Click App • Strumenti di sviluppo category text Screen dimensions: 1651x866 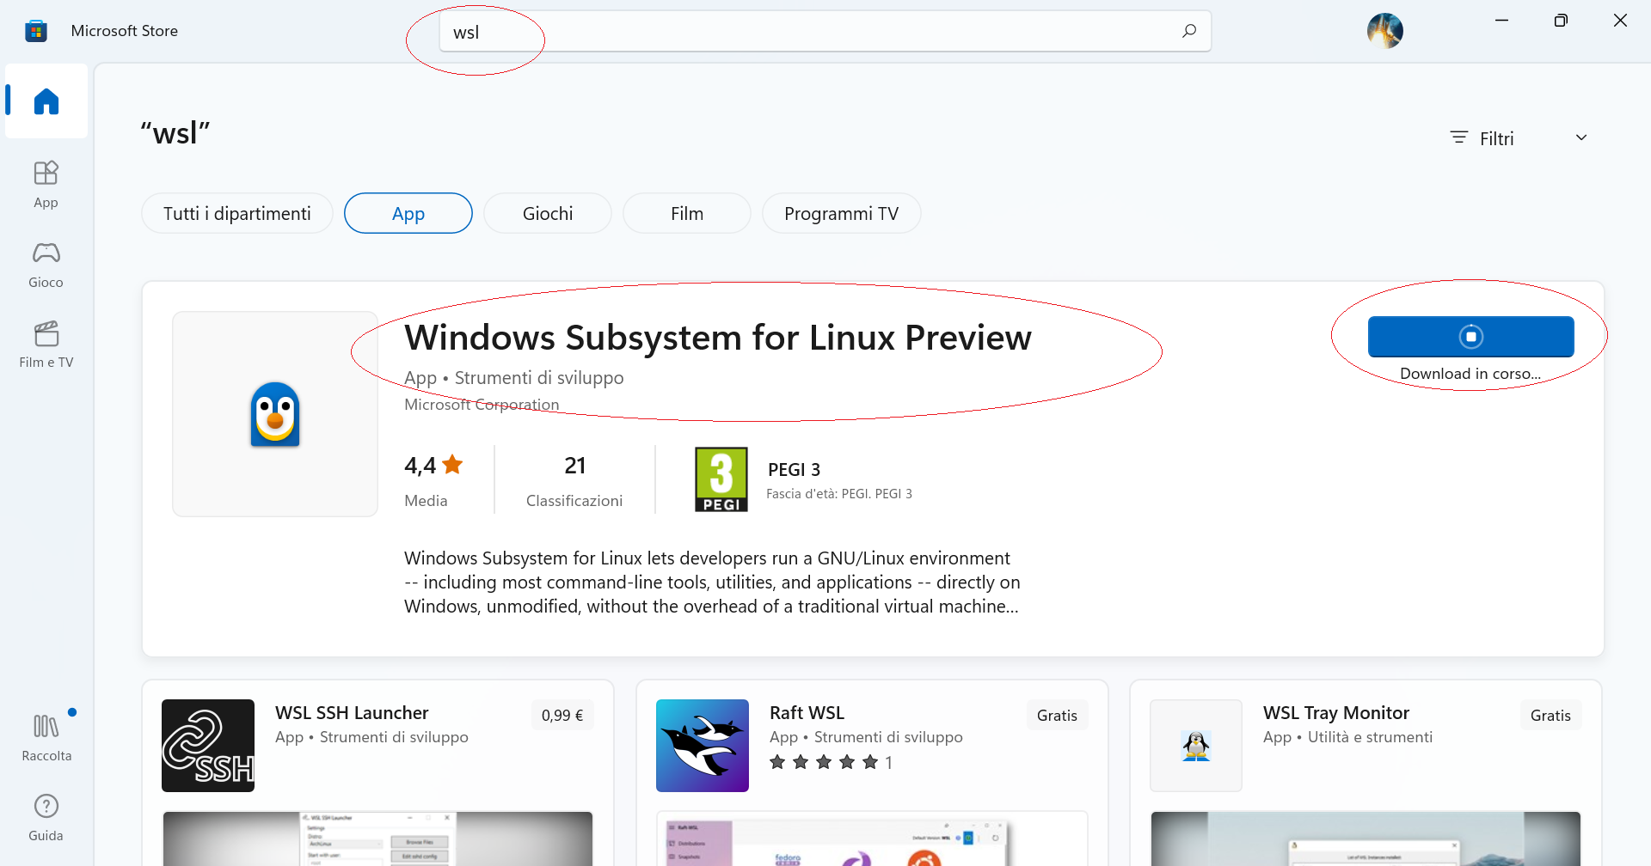click(514, 378)
